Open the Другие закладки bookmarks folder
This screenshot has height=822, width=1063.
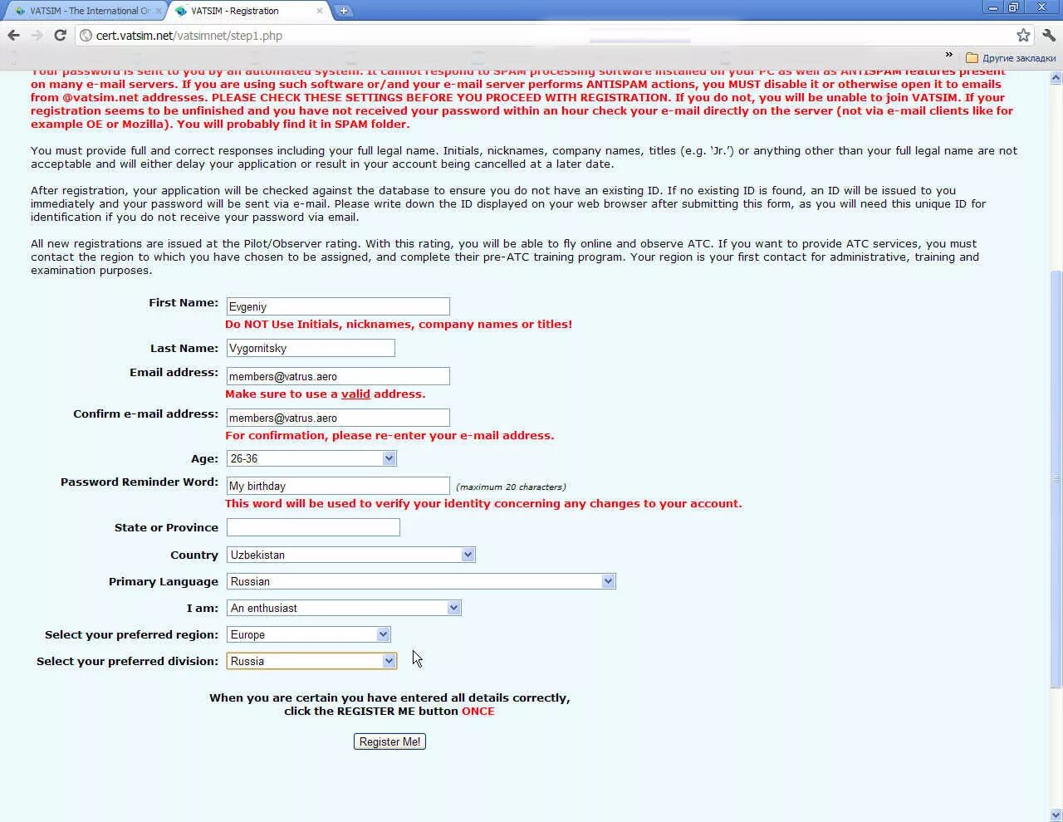(1011, 58)
